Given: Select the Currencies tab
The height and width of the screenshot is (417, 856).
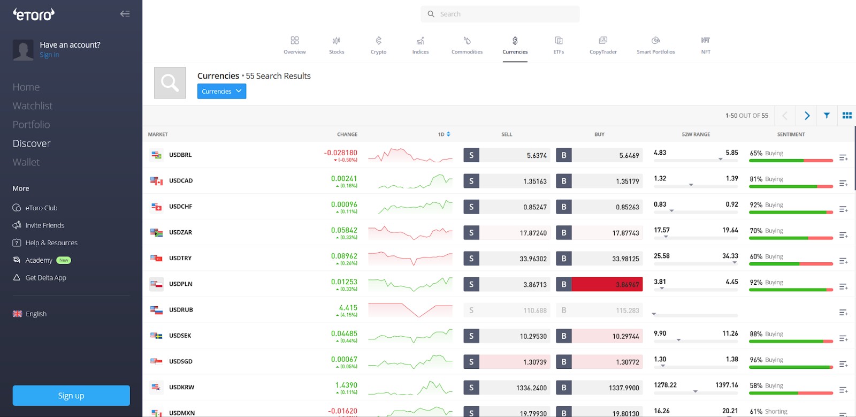Looking at the screenshot, I should [x=515, y=46].
